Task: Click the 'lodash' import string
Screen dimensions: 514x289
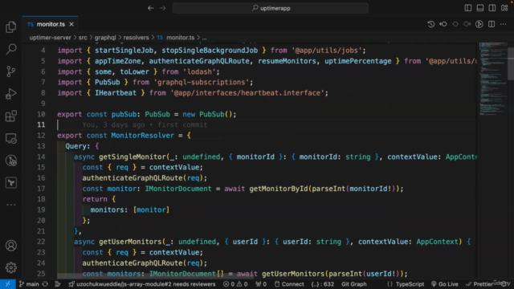Action: coord(199,71)
